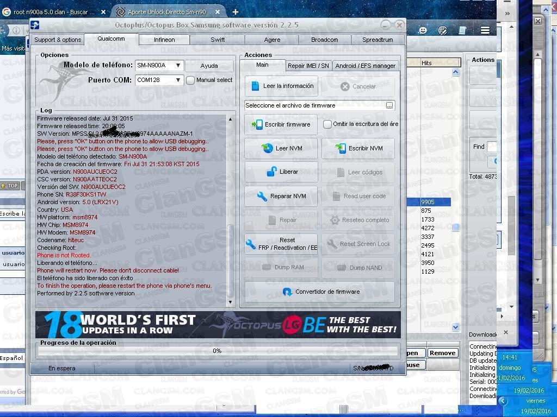The height and width of the screenshot is (417, 557).
Task: Click the browser overflow chevron button
Action: [x=508, y=14]
